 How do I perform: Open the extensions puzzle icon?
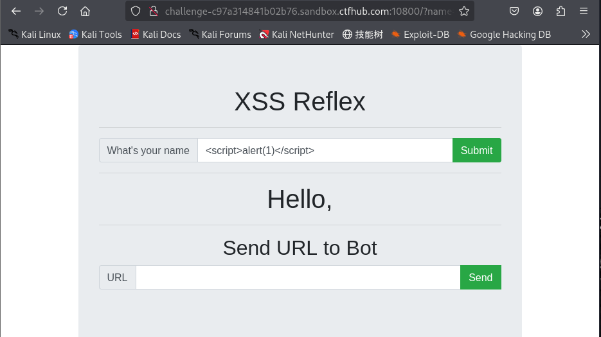[x=561, y=11]
